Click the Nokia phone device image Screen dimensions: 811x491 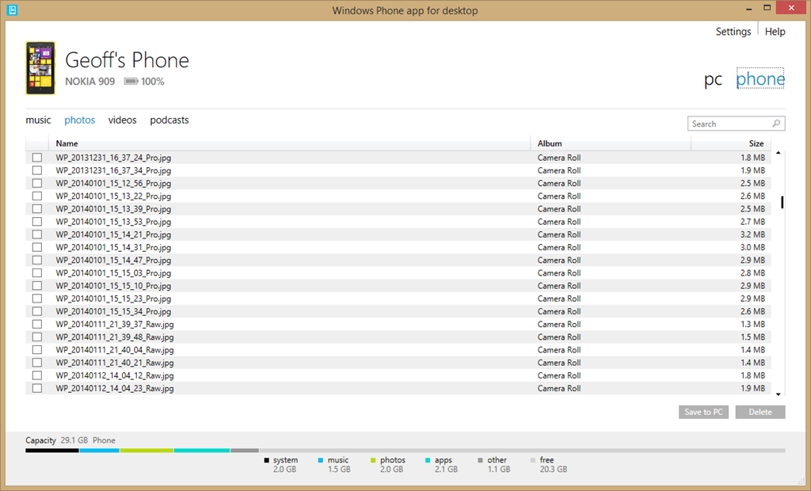pos(40,68)
